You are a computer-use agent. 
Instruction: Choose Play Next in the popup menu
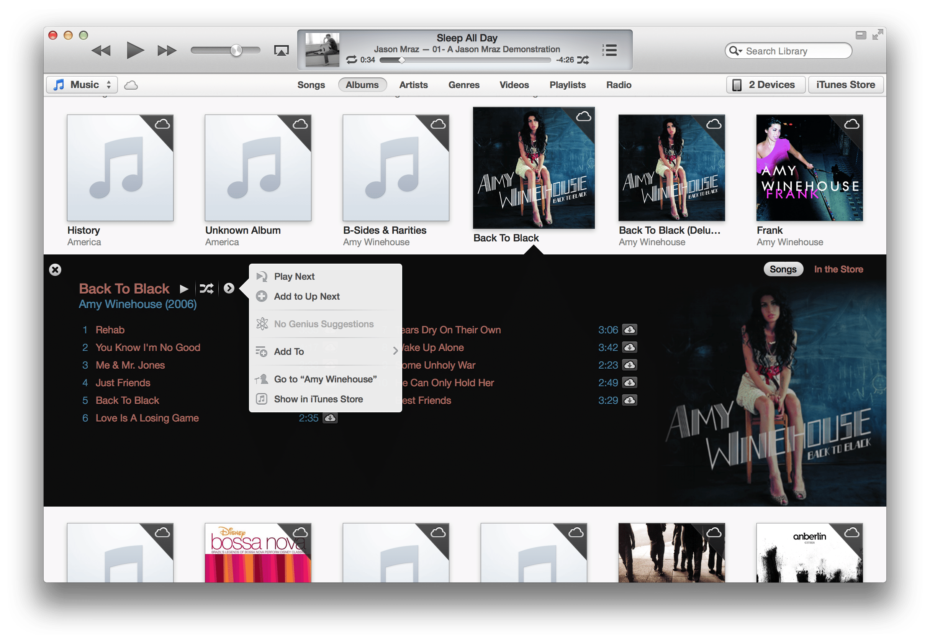point(325,277)
